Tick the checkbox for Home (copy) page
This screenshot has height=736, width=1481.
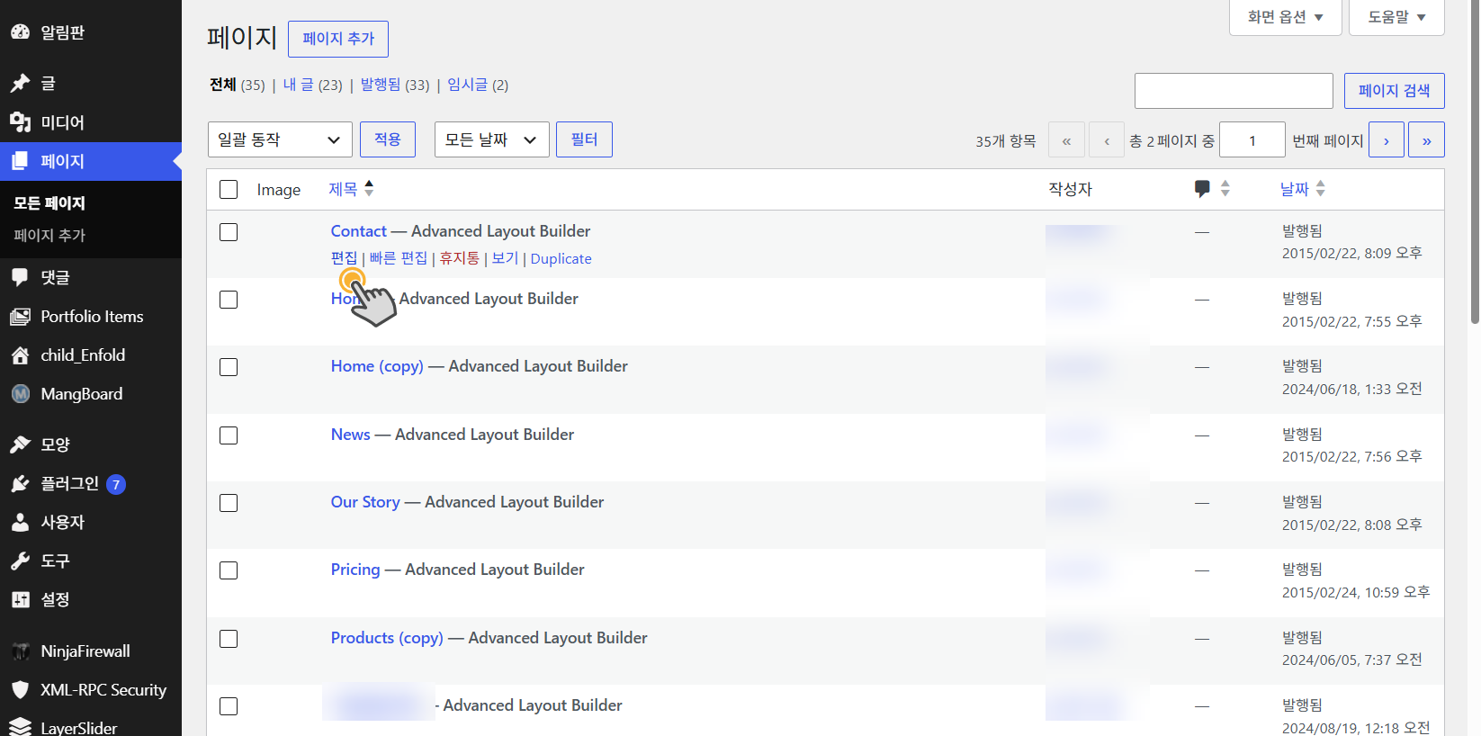[x=229, y=367]
